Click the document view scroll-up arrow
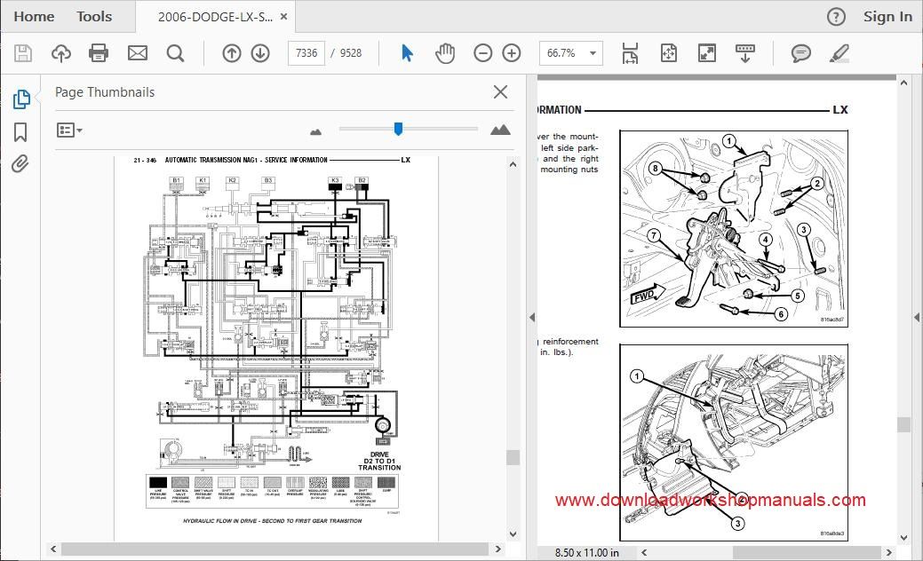Viewport: 923px width, 561px height. (x=904, y=83)
